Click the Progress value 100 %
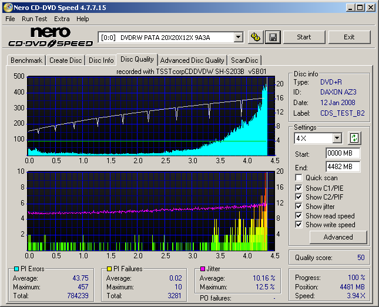Viewport: 379px width, 307px height. click(357, 278)
